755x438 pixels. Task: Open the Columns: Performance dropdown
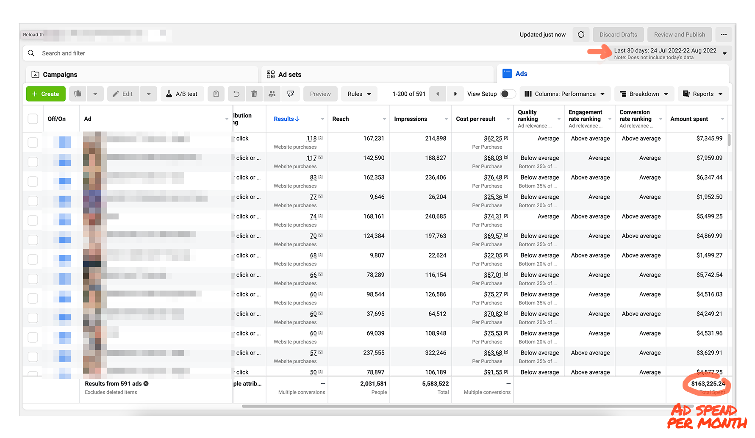(x=564, y=94)
